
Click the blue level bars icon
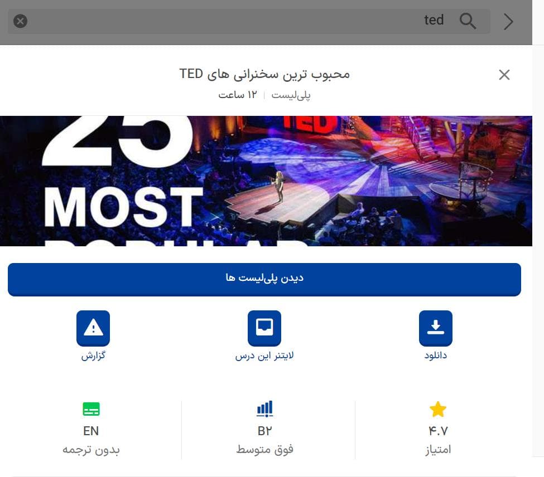pyautogui.click(x=264, y=409)
